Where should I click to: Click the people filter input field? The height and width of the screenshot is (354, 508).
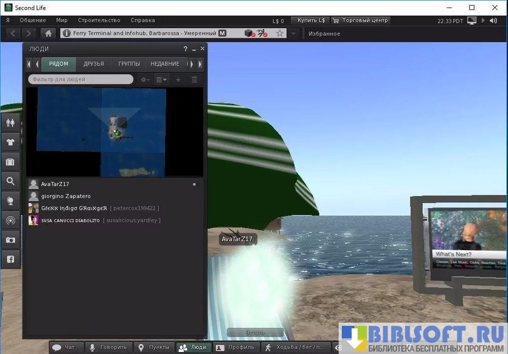[x=80, y=80]
